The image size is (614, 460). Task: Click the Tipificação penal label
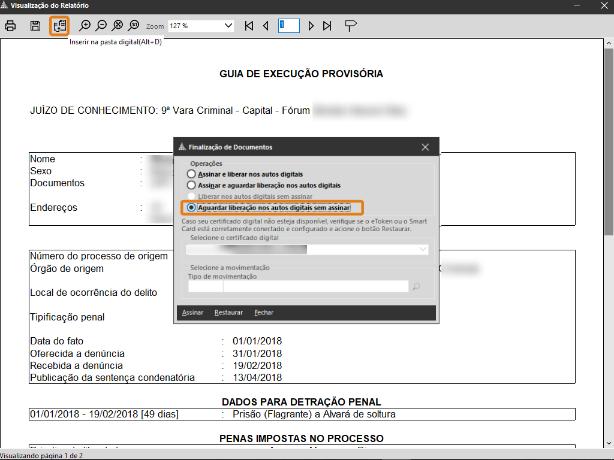(67, 317)
